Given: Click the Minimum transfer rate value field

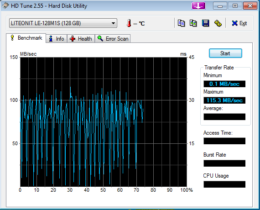Looking at the screenshot, I should click(224, 84).
